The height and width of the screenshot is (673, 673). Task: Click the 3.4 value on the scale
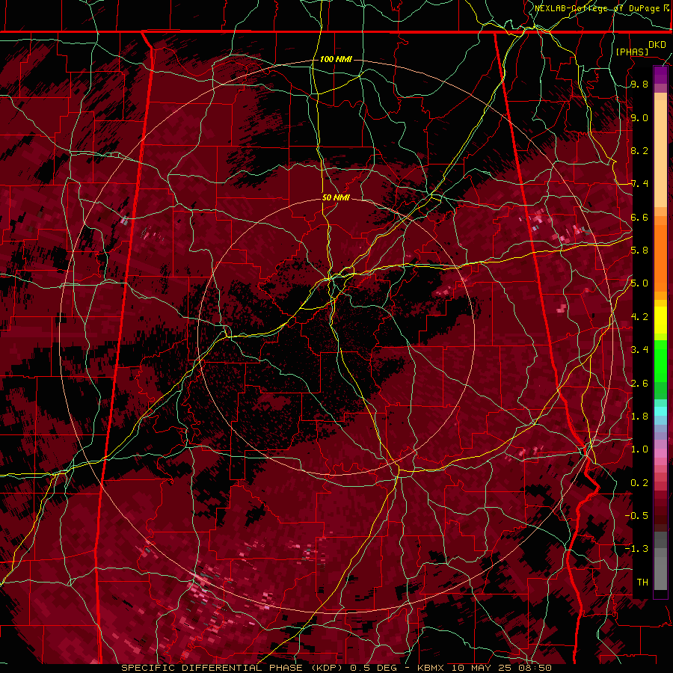(x=639, y=350)
